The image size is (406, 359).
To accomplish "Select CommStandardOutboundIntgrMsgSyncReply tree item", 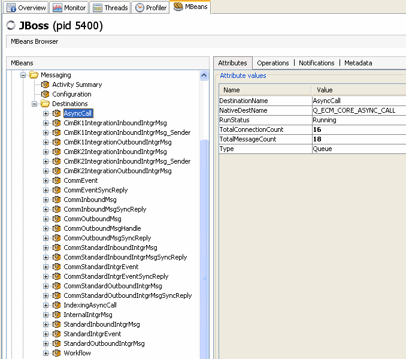I will coord(128,295).
